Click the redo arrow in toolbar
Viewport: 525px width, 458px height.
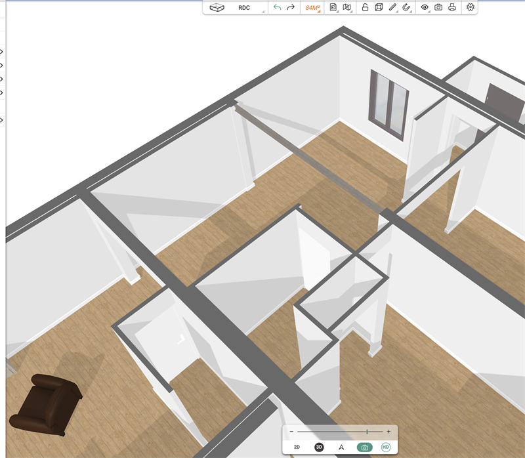coord(291,8)
